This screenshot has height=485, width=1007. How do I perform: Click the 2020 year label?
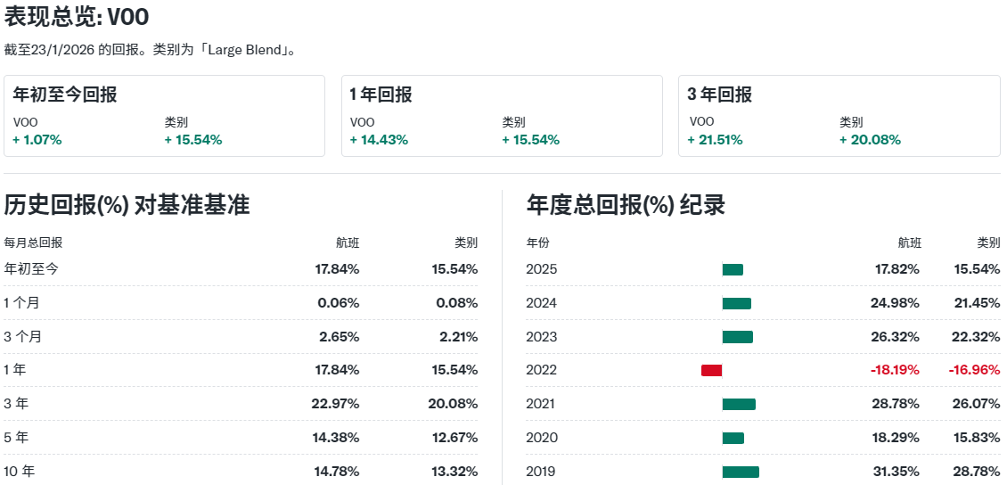542,438
